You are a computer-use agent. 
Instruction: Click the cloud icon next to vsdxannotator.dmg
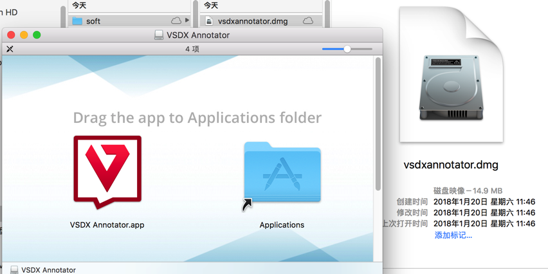click(x=307, y=21)
